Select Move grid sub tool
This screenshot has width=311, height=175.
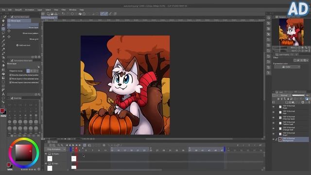click(23, 38)
